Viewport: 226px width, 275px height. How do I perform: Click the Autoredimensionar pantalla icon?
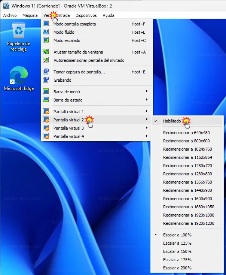(x=46, y=60)
